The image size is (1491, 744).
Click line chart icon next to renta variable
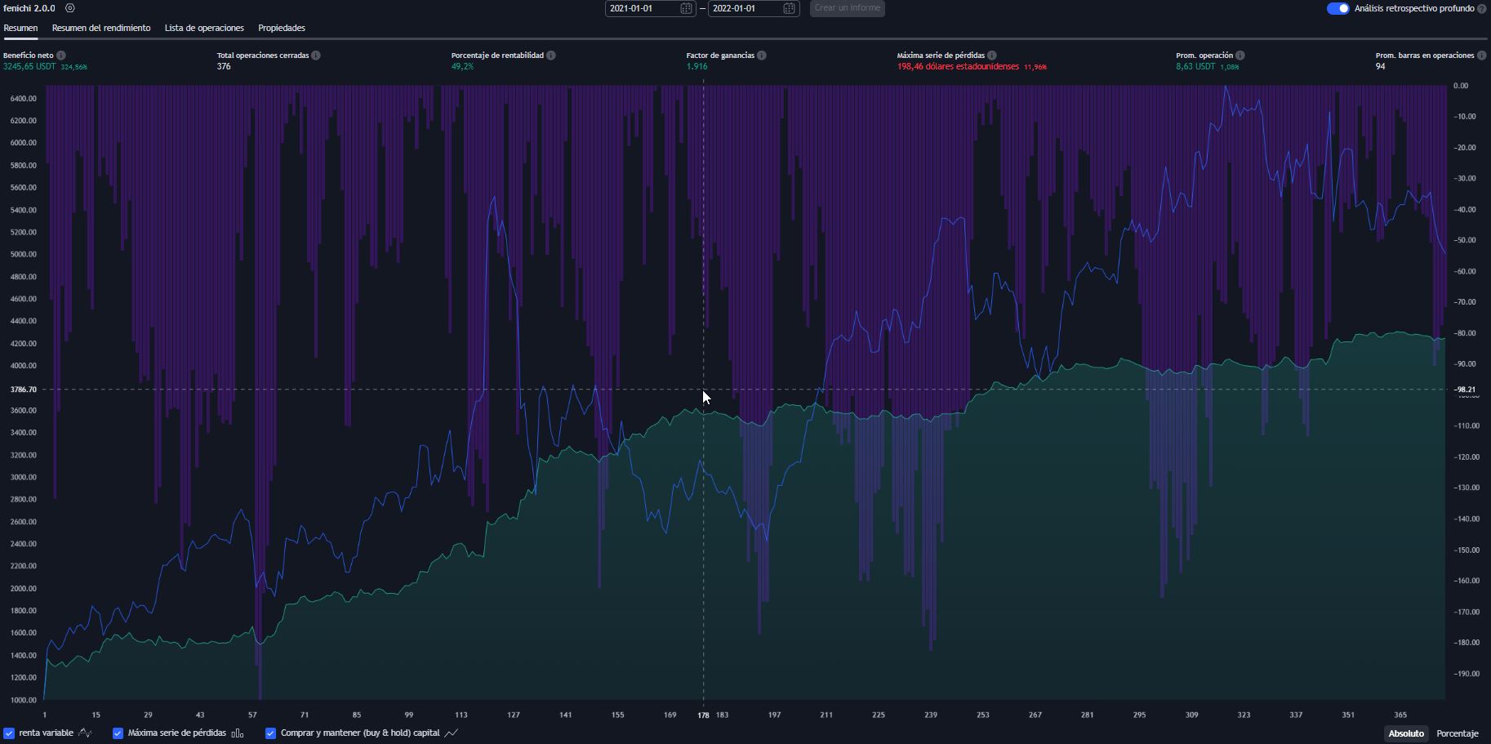tap(85, 733)
